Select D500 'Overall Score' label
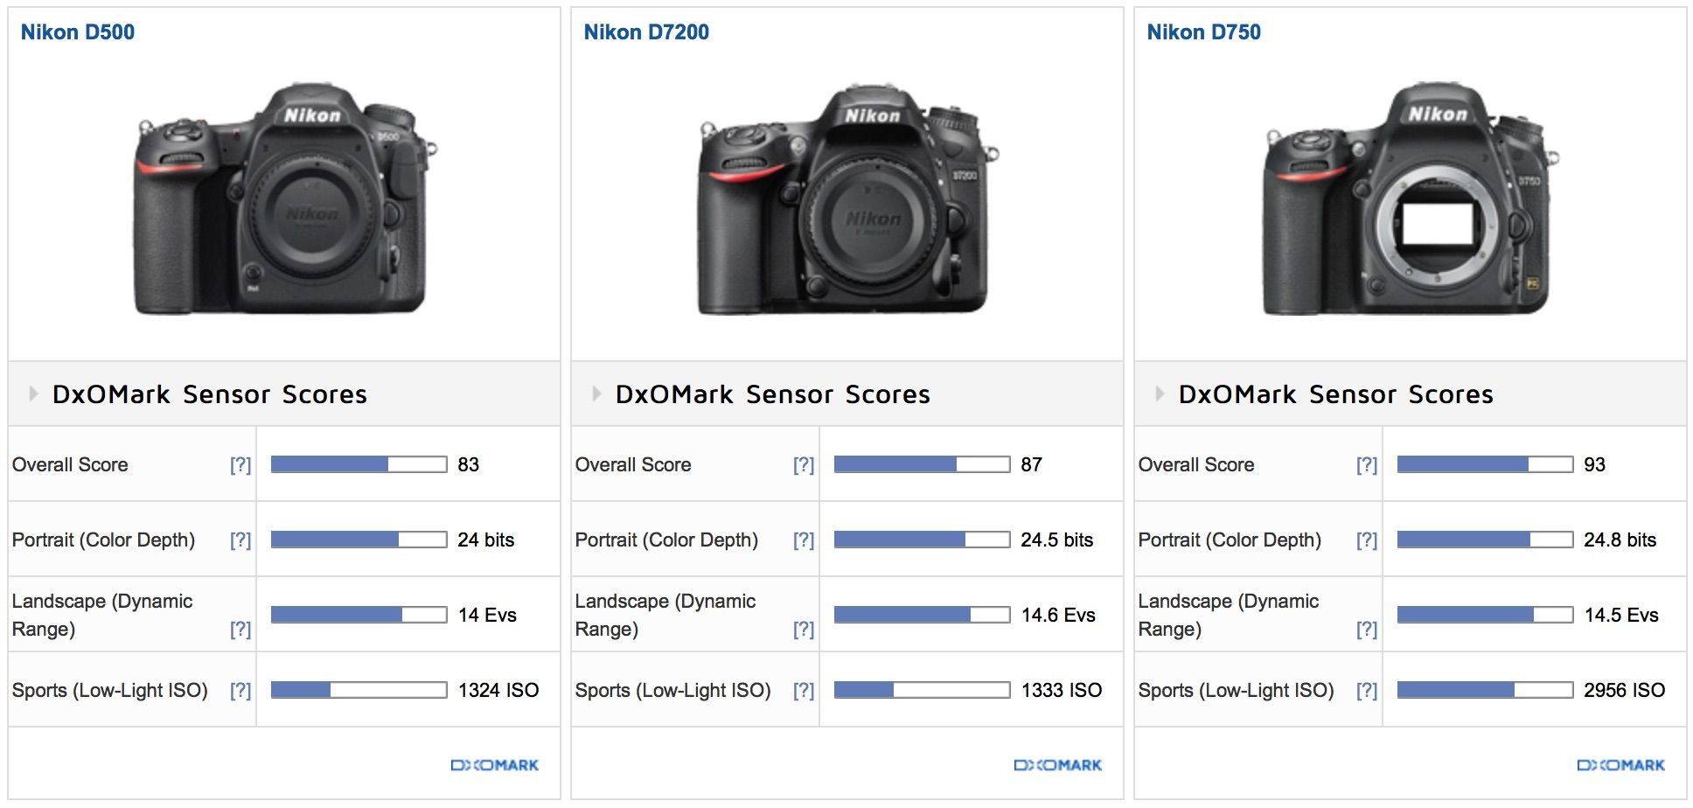The width and height of the screenshot is (1693, 808). 70,465
